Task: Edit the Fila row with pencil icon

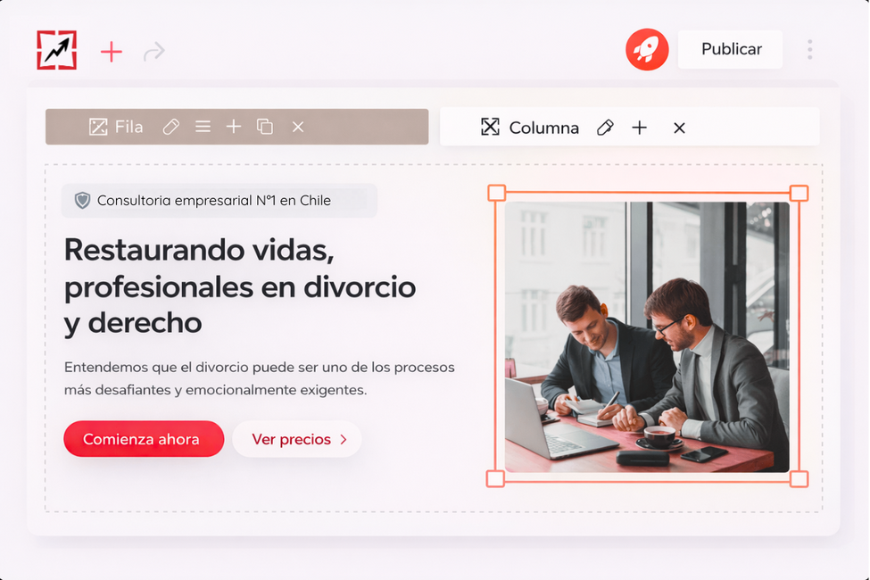Action: (171, 127)
